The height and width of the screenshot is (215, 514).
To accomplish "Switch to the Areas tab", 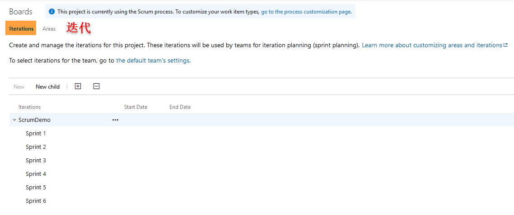I will pos(49,29).
